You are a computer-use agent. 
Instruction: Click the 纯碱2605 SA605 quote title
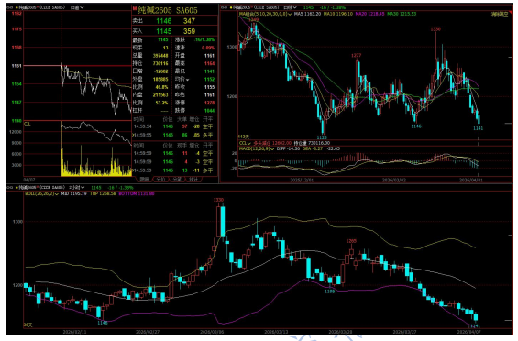point(167,10)
